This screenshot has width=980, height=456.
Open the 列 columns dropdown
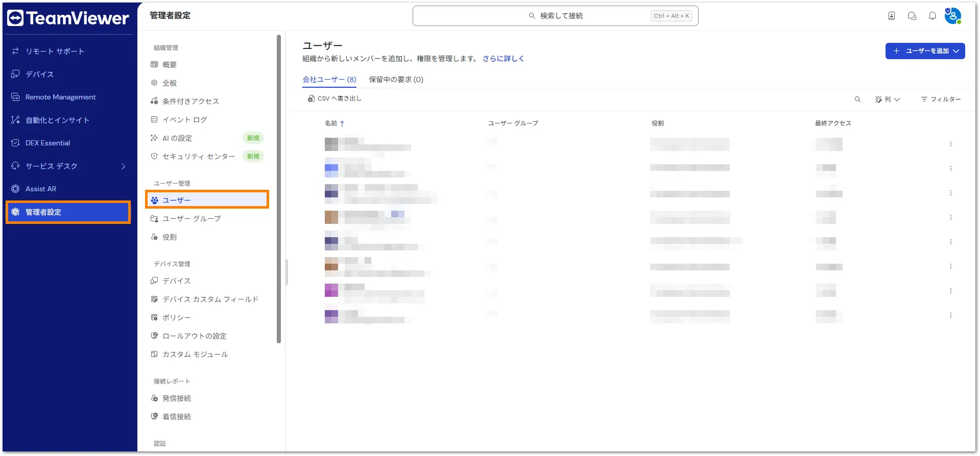pyautogui.click(x=888, y=99)
